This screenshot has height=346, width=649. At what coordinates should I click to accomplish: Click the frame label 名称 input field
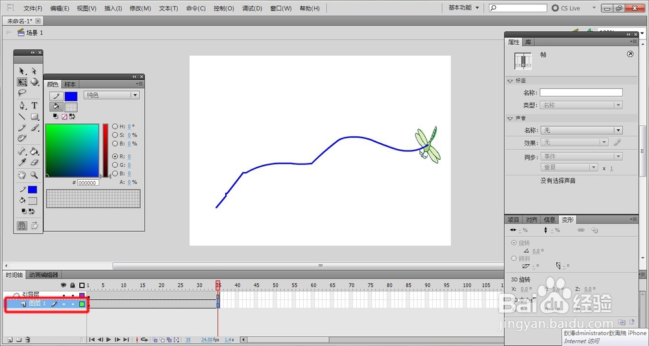point(581,93)
